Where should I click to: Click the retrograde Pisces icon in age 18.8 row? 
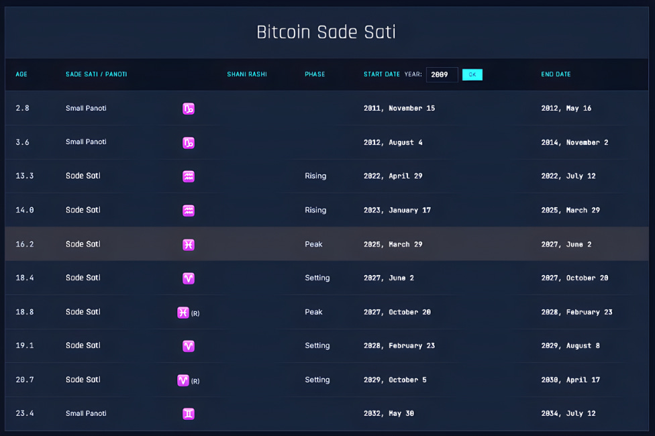tap(183, 313)
